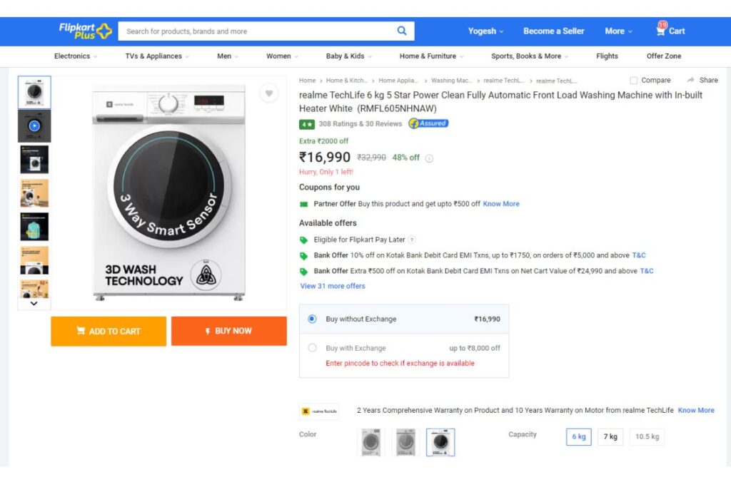Open the Cart icon in header
The image size is (731, 487).
pyautogui.click(x=670, y=29)
